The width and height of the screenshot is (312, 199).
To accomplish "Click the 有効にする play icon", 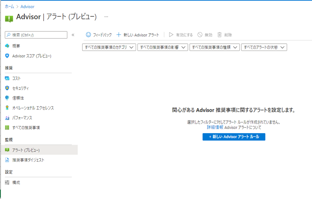I will tap(171, 35).
